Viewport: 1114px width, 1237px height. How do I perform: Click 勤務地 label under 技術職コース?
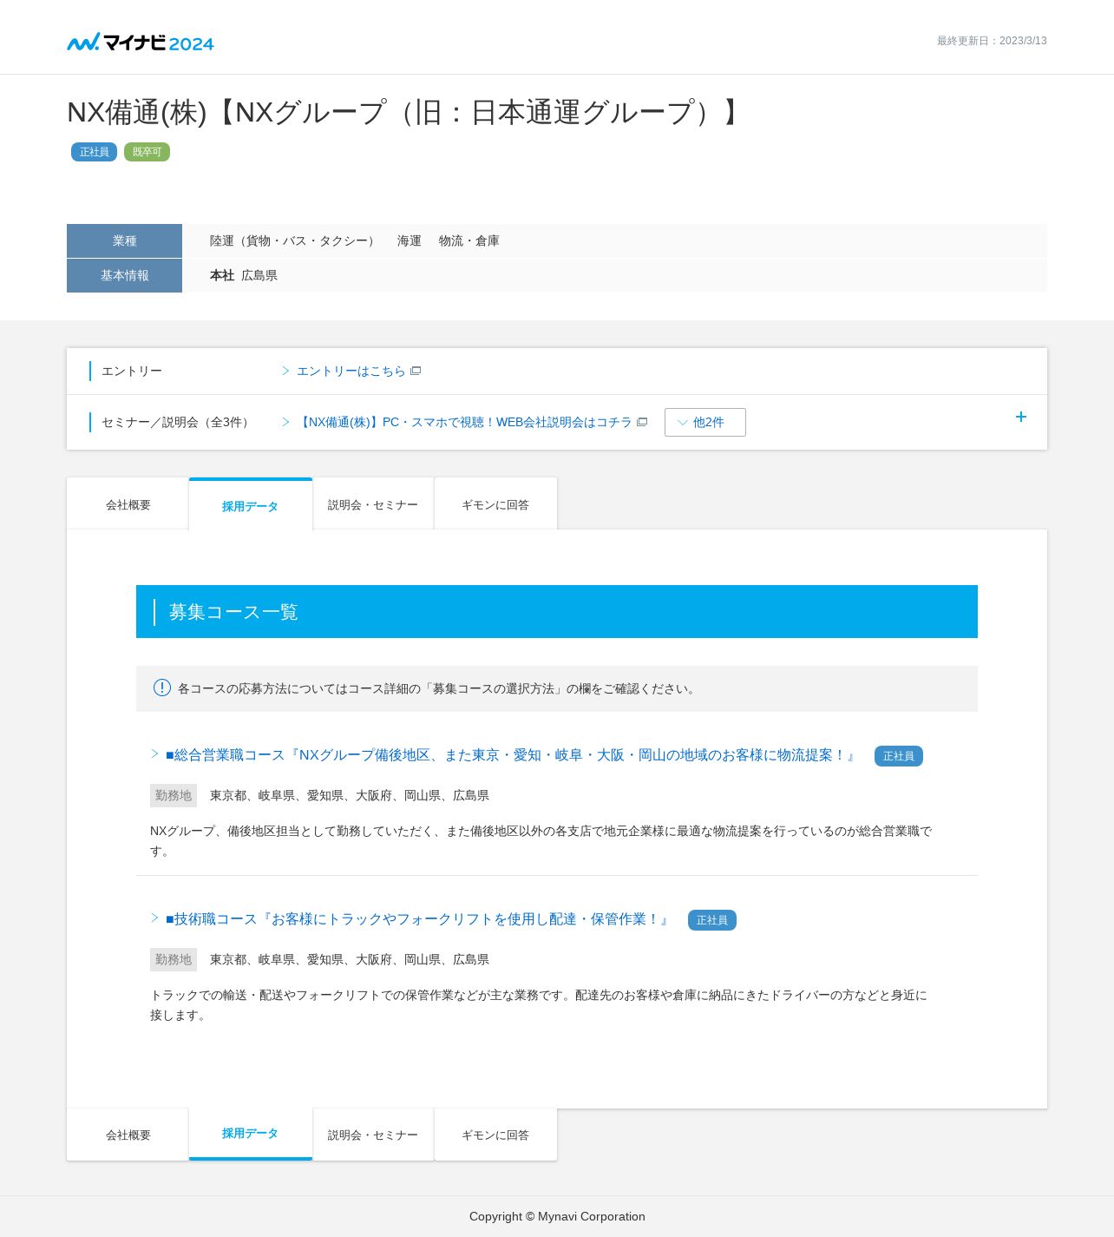pyautogui.click(x=174, y=959)
